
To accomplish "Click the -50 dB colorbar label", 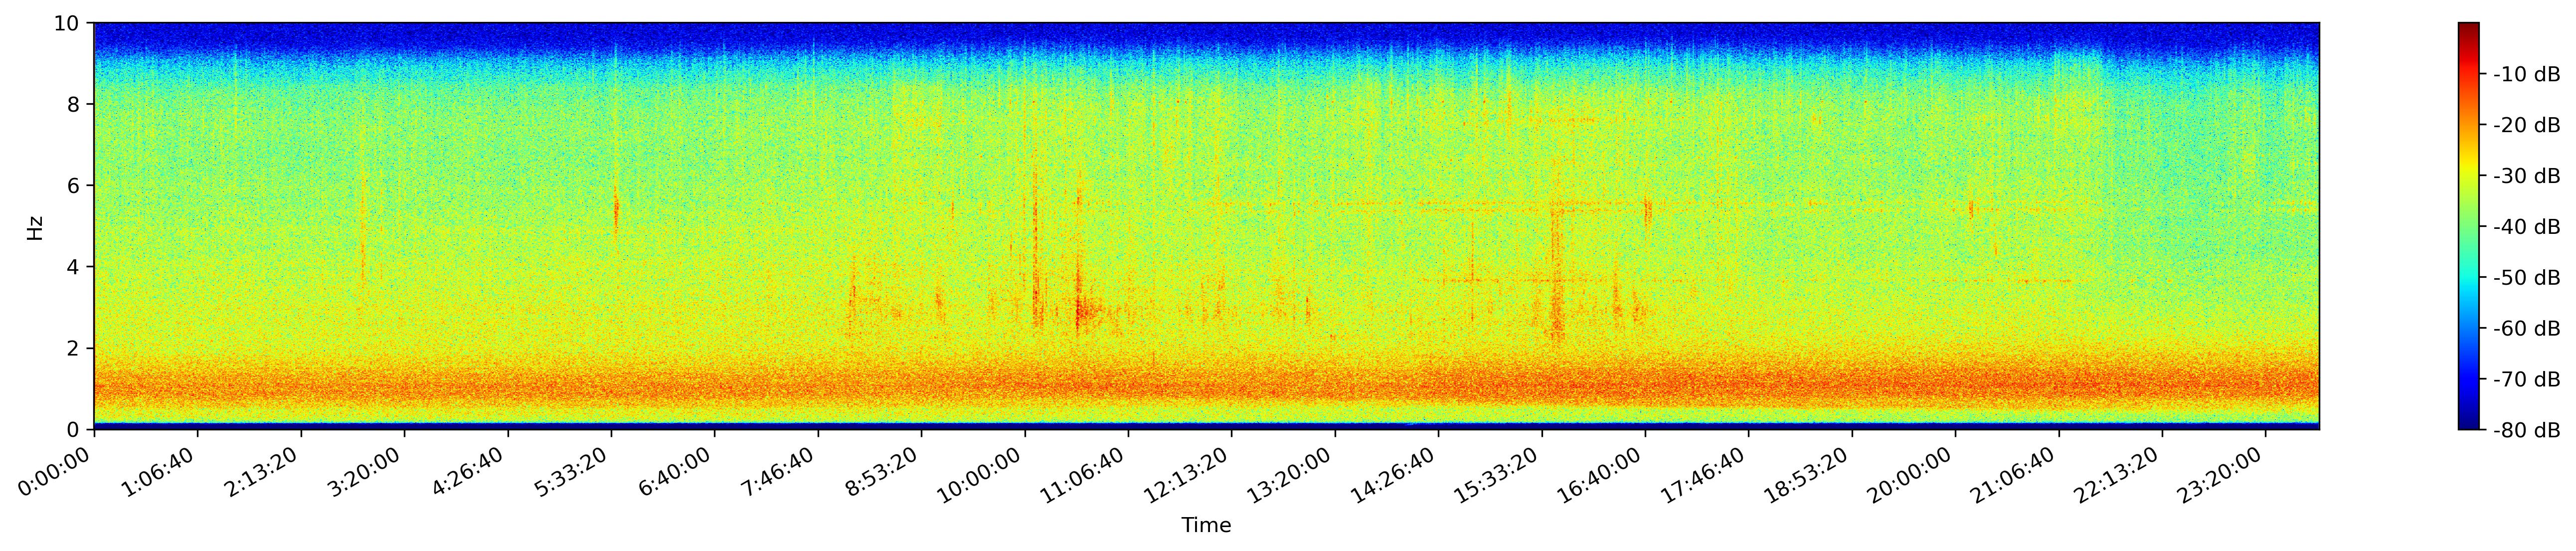I will tap(2527, 278).
